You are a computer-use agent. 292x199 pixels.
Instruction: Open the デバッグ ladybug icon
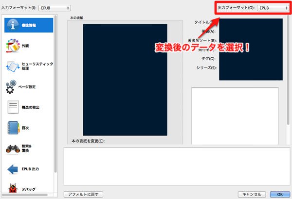[x=13, y=188]
